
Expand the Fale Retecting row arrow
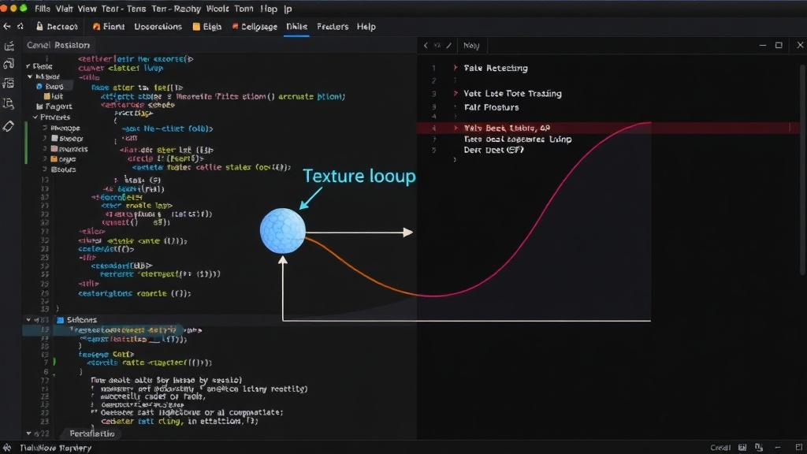[x=456, y=68]
